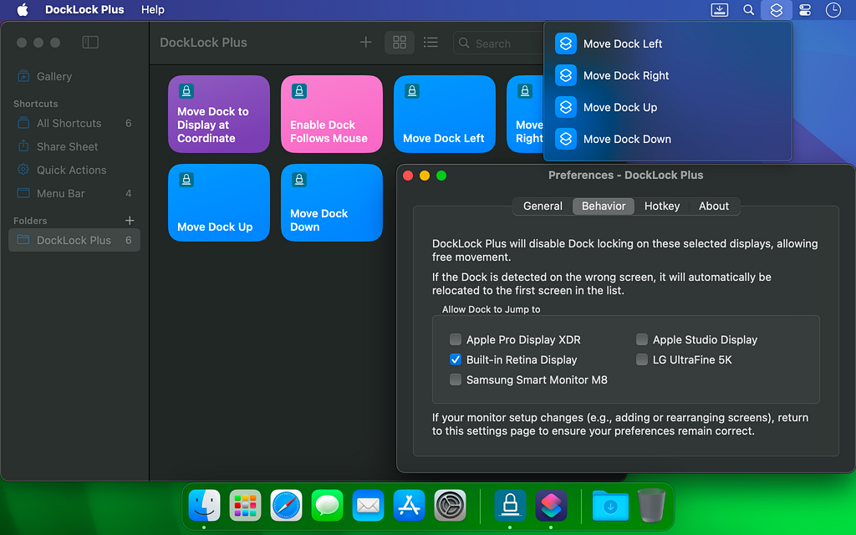Switch to grid view in Shortcuts
Screen dimensions: 856x535
coord(400,42)
